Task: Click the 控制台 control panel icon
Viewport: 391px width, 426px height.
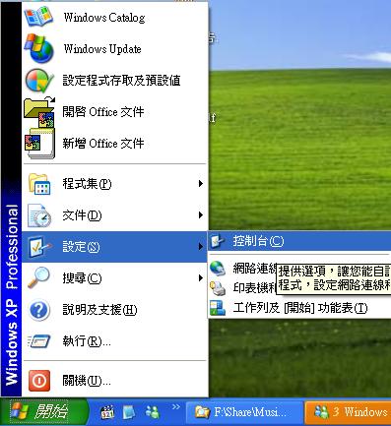Action: pyautogui.click(x=218, y=241)
